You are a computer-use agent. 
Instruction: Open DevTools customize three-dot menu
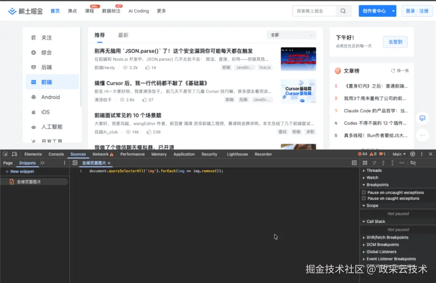click(421, 154)
